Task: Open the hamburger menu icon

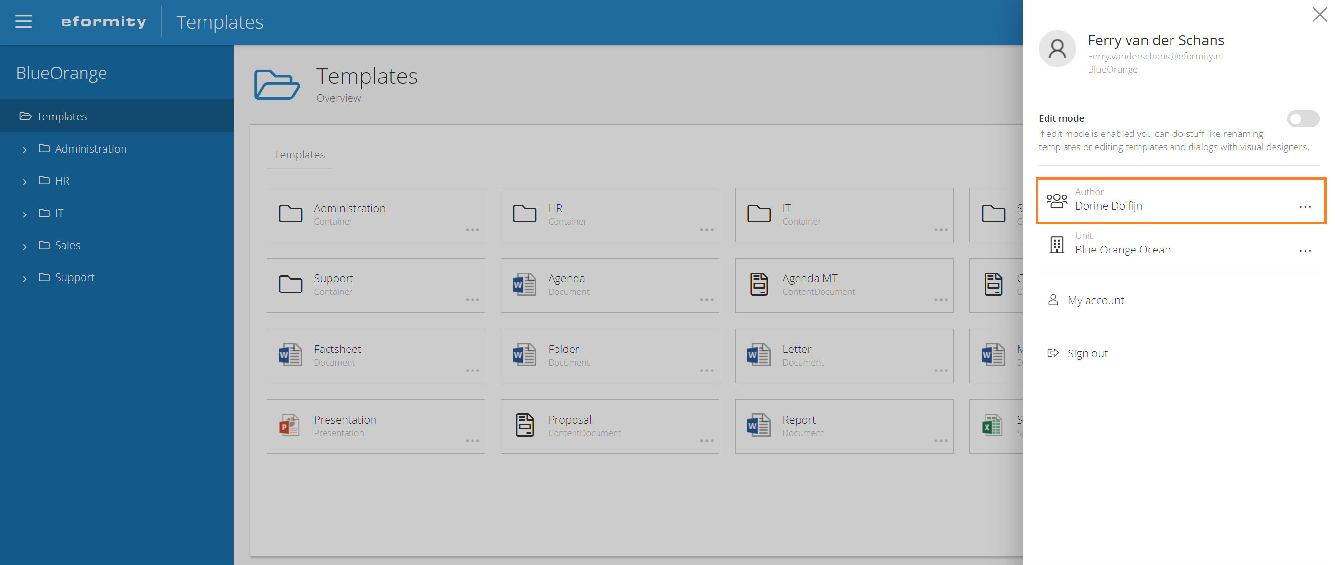Action: pos(23,22)
